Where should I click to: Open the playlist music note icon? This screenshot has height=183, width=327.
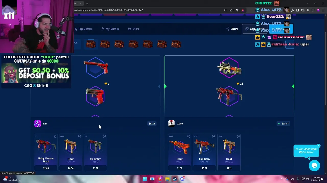pos(293,10)
